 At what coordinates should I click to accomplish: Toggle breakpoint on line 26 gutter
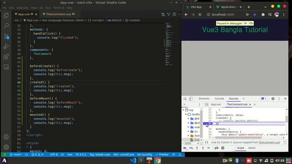(x=208, y=123)
